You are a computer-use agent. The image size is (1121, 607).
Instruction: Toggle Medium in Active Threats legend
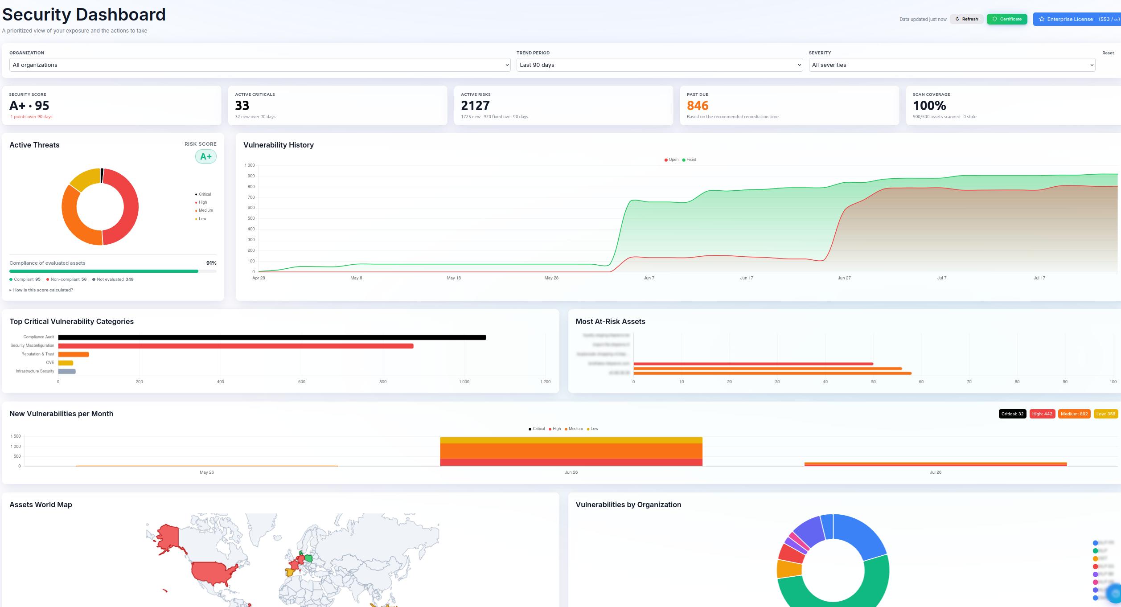pyautogui.click(x=204, y=210)
